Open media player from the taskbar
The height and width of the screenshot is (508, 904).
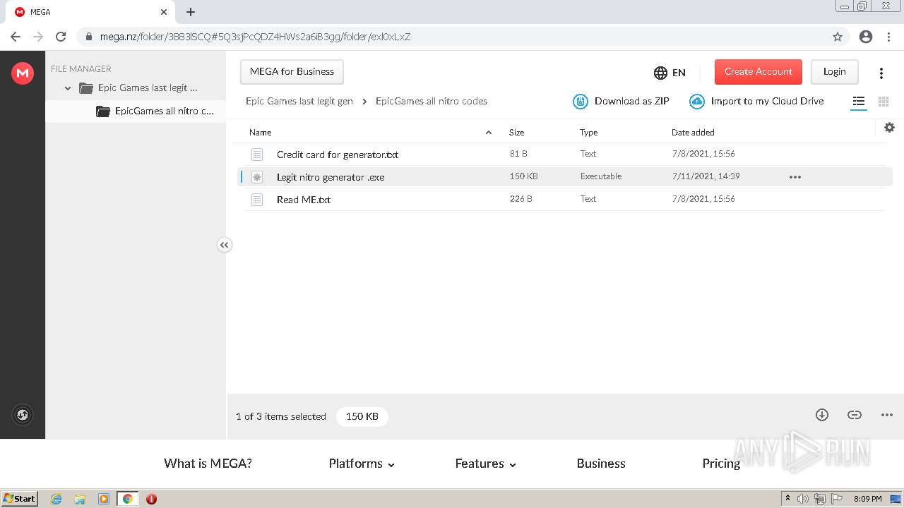click(x=104, y=499)
